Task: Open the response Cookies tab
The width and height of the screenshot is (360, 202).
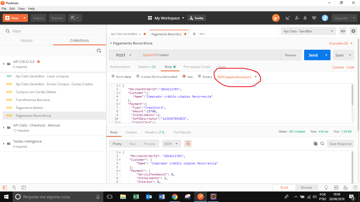Action: tap(131, 132)
